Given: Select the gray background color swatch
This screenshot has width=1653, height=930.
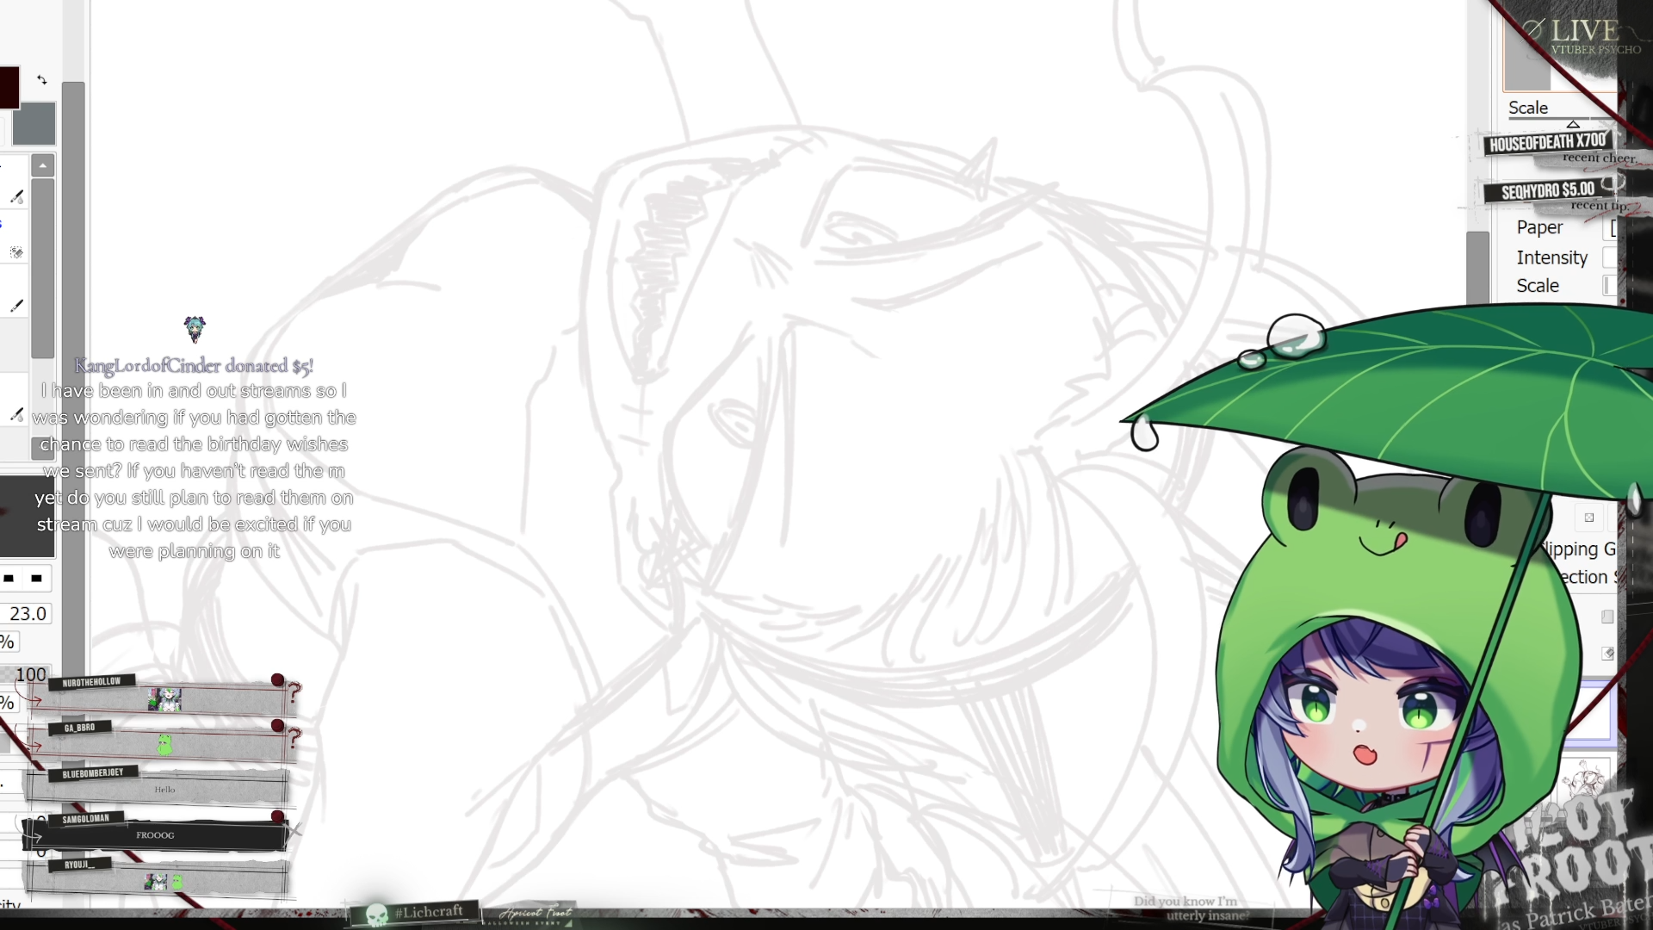Looking at the screenshot, I should coord(34,124).
